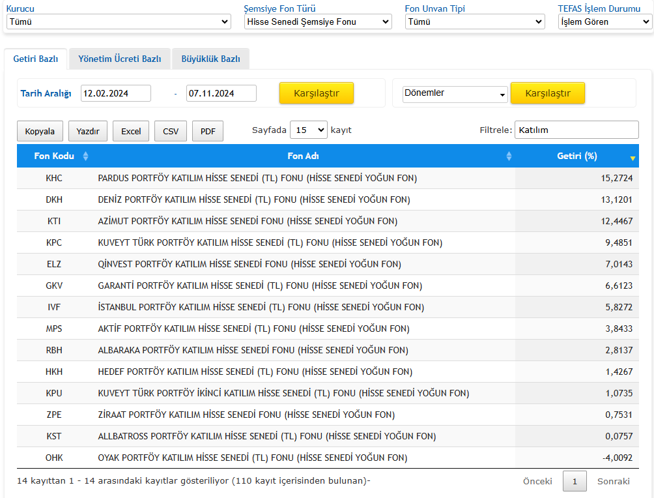The width and height of the screenshot is (654, 498).
Task: Switch to the Büyüklük Bazlı tab
Action: [210, 59]
